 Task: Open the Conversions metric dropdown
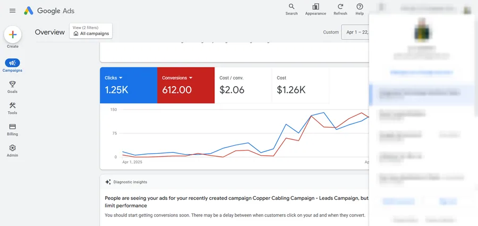coord(177,78)
